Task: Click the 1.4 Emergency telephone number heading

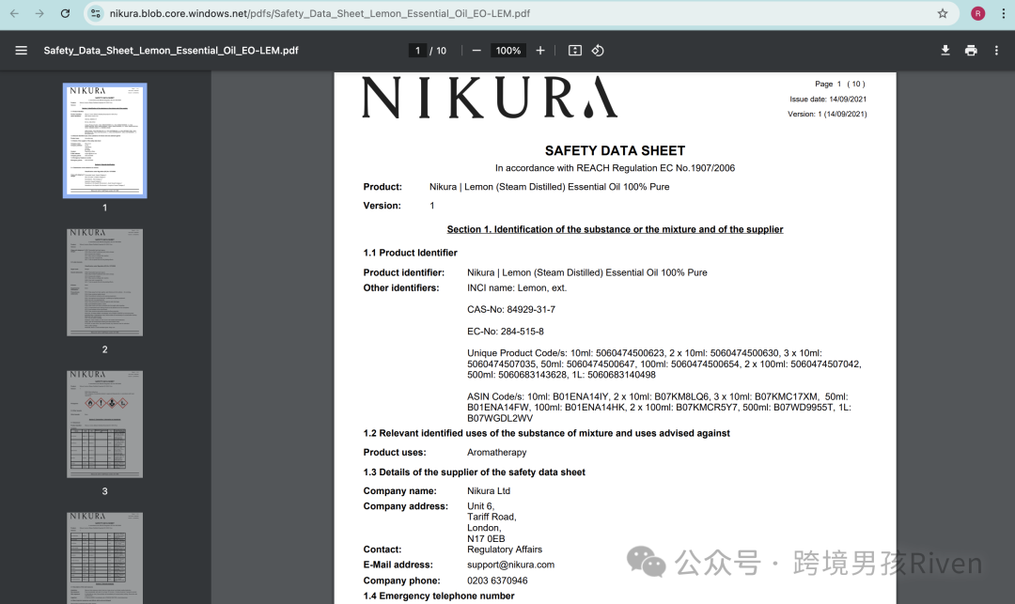Action: (439, 596)
